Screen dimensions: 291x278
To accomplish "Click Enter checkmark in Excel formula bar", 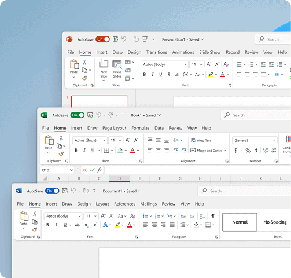I will [x=92, y=170].
